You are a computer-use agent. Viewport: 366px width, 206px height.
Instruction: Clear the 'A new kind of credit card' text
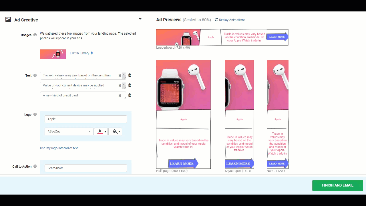[x=120, y=96]
